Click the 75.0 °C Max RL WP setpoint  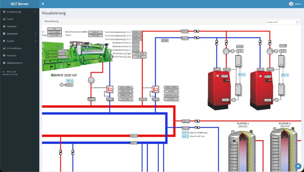185,137
